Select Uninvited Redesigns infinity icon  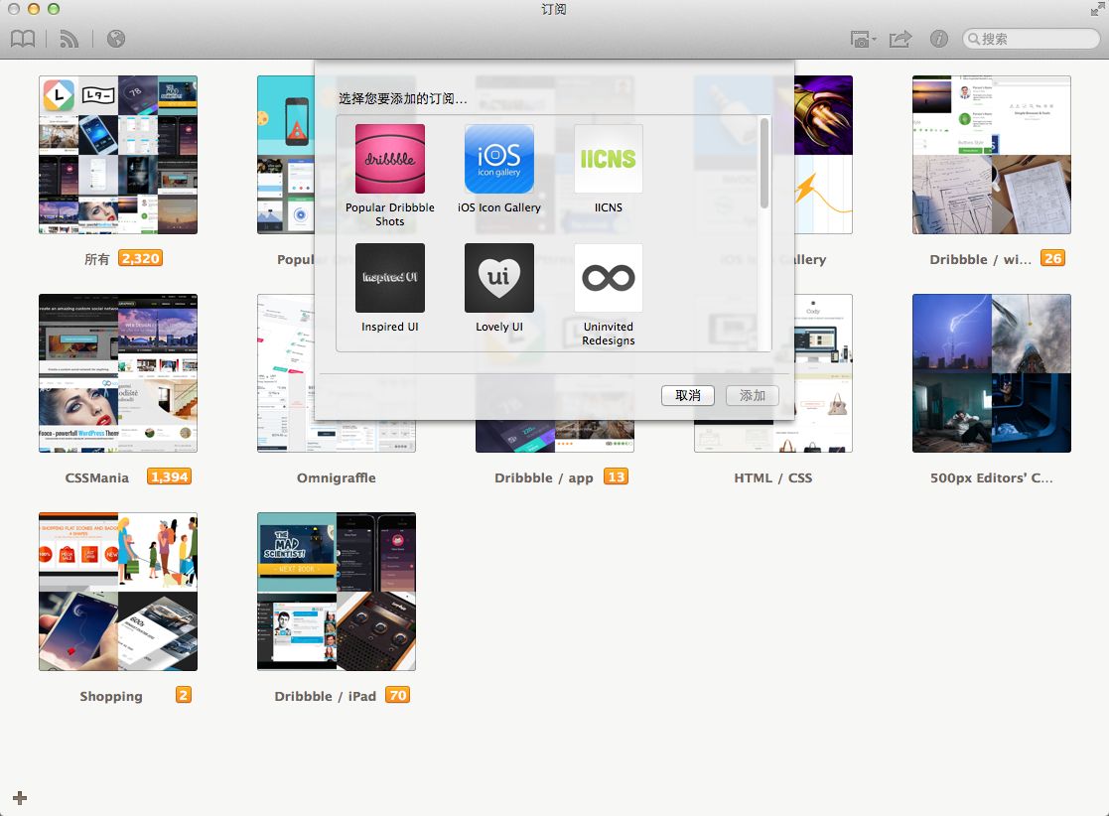[609, 278]
